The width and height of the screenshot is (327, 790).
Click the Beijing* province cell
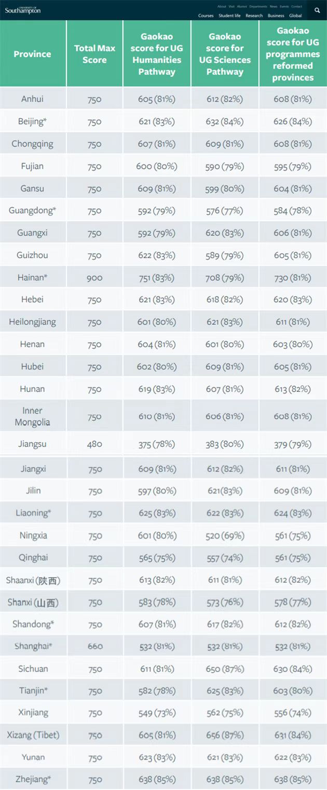pyautogui.click(x=33, y=121)
